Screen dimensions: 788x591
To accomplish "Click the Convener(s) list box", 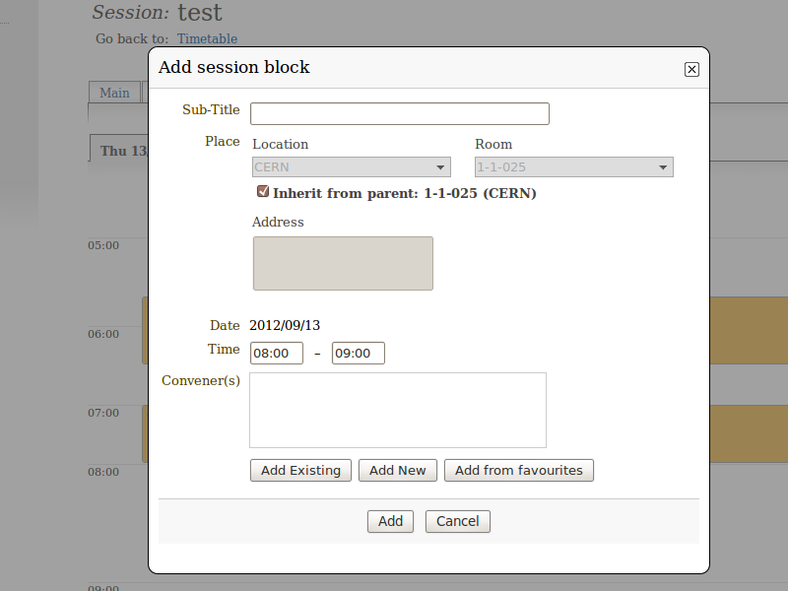I will pos(398,410).
